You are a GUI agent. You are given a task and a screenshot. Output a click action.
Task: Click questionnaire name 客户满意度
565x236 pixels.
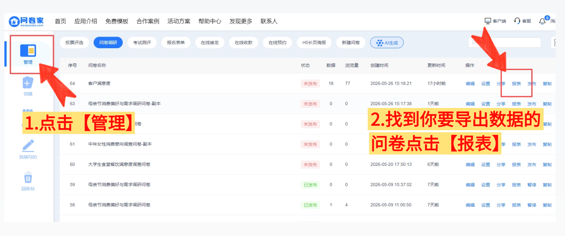coord(99,83)
